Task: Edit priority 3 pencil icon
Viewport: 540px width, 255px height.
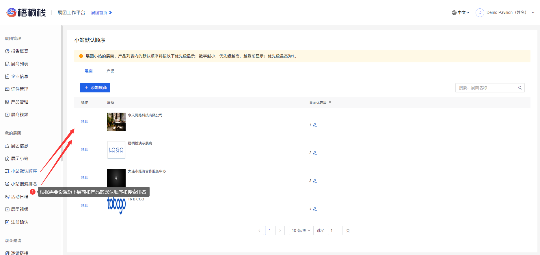Action: 315,181
